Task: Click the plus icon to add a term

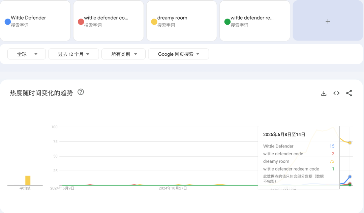Action: (x=327, y=21)
